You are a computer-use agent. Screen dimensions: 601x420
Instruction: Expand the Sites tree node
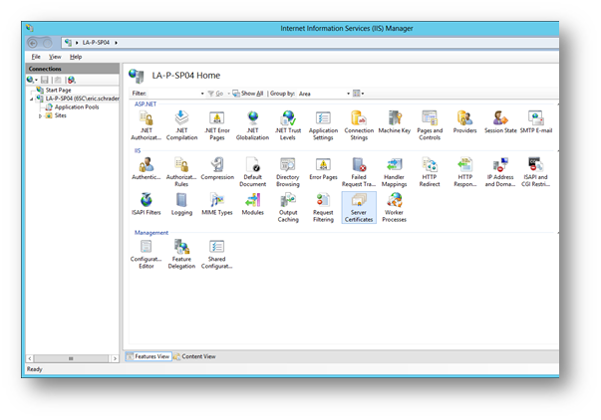point(40,115)
